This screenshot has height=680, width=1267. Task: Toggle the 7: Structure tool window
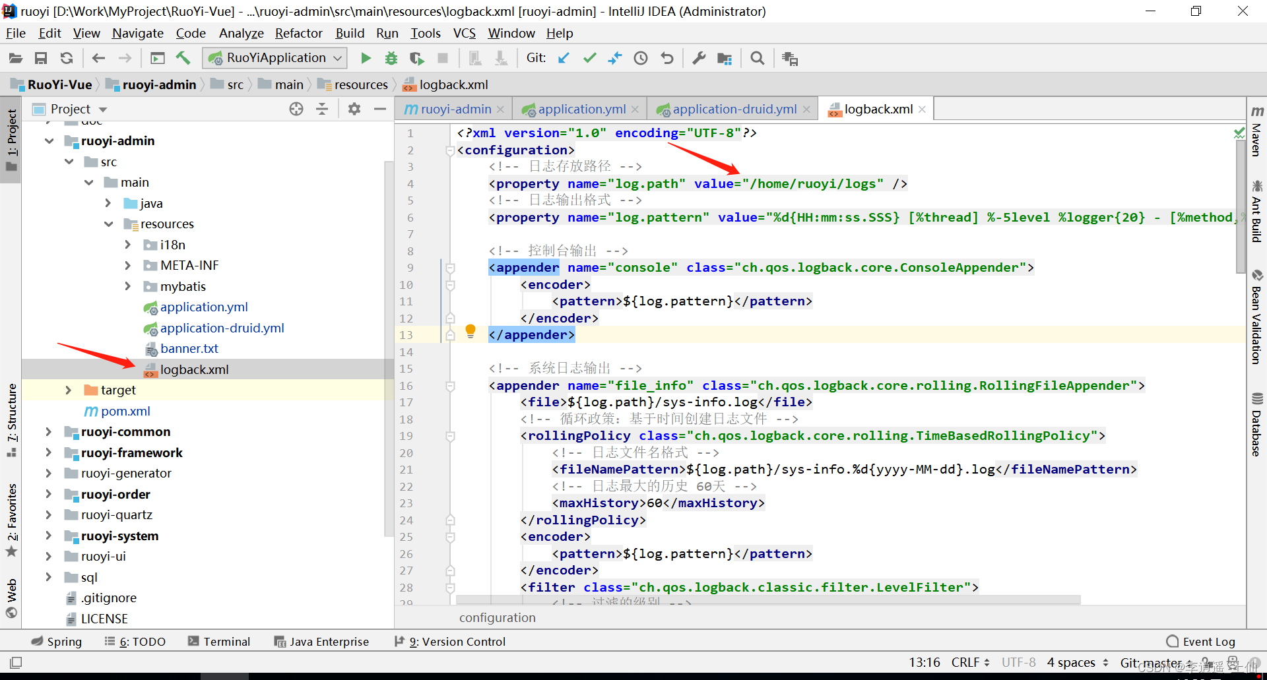[x=11, y=420]
